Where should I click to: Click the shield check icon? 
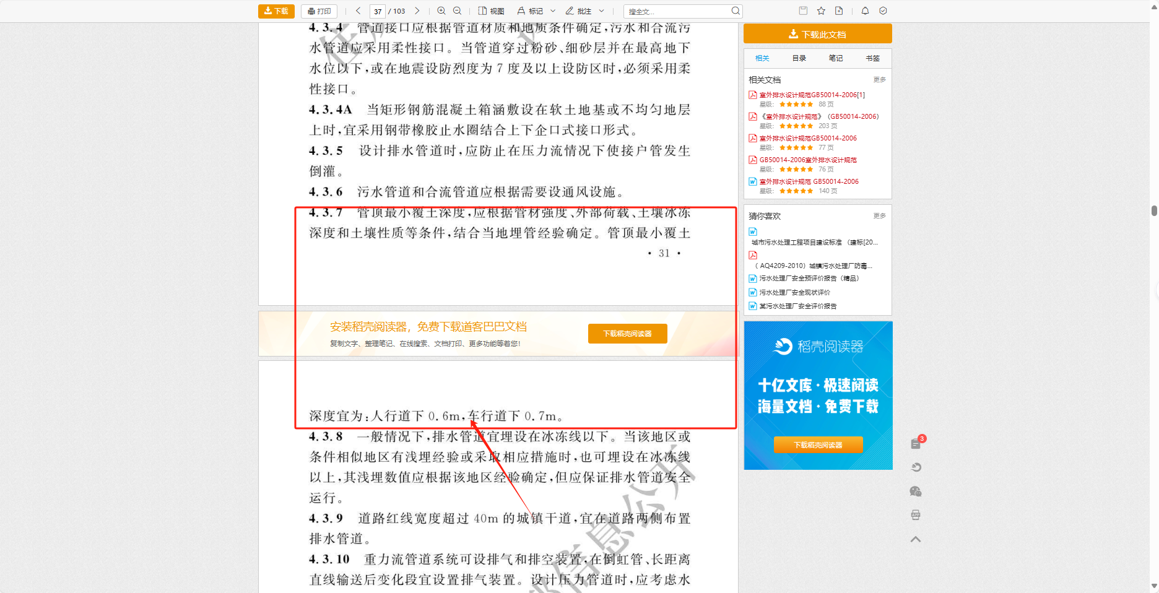pyautogui.click(x=883, y=11)
